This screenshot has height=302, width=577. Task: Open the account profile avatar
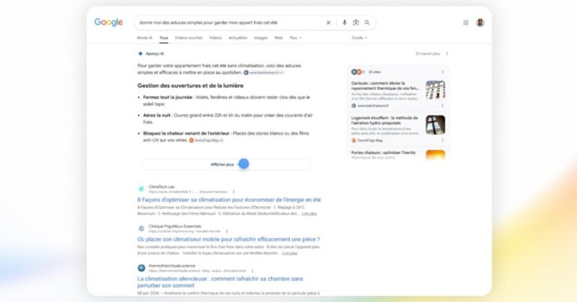click(480, 23)
